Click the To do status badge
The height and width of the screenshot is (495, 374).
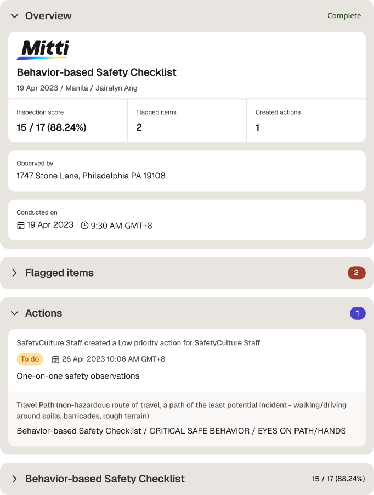point(30,359)
